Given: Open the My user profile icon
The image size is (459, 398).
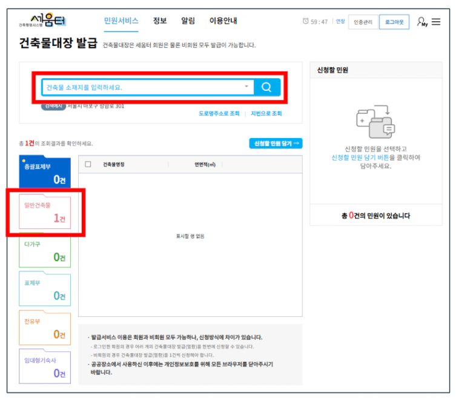Looking at the screenshot, I should click(421, 22).
